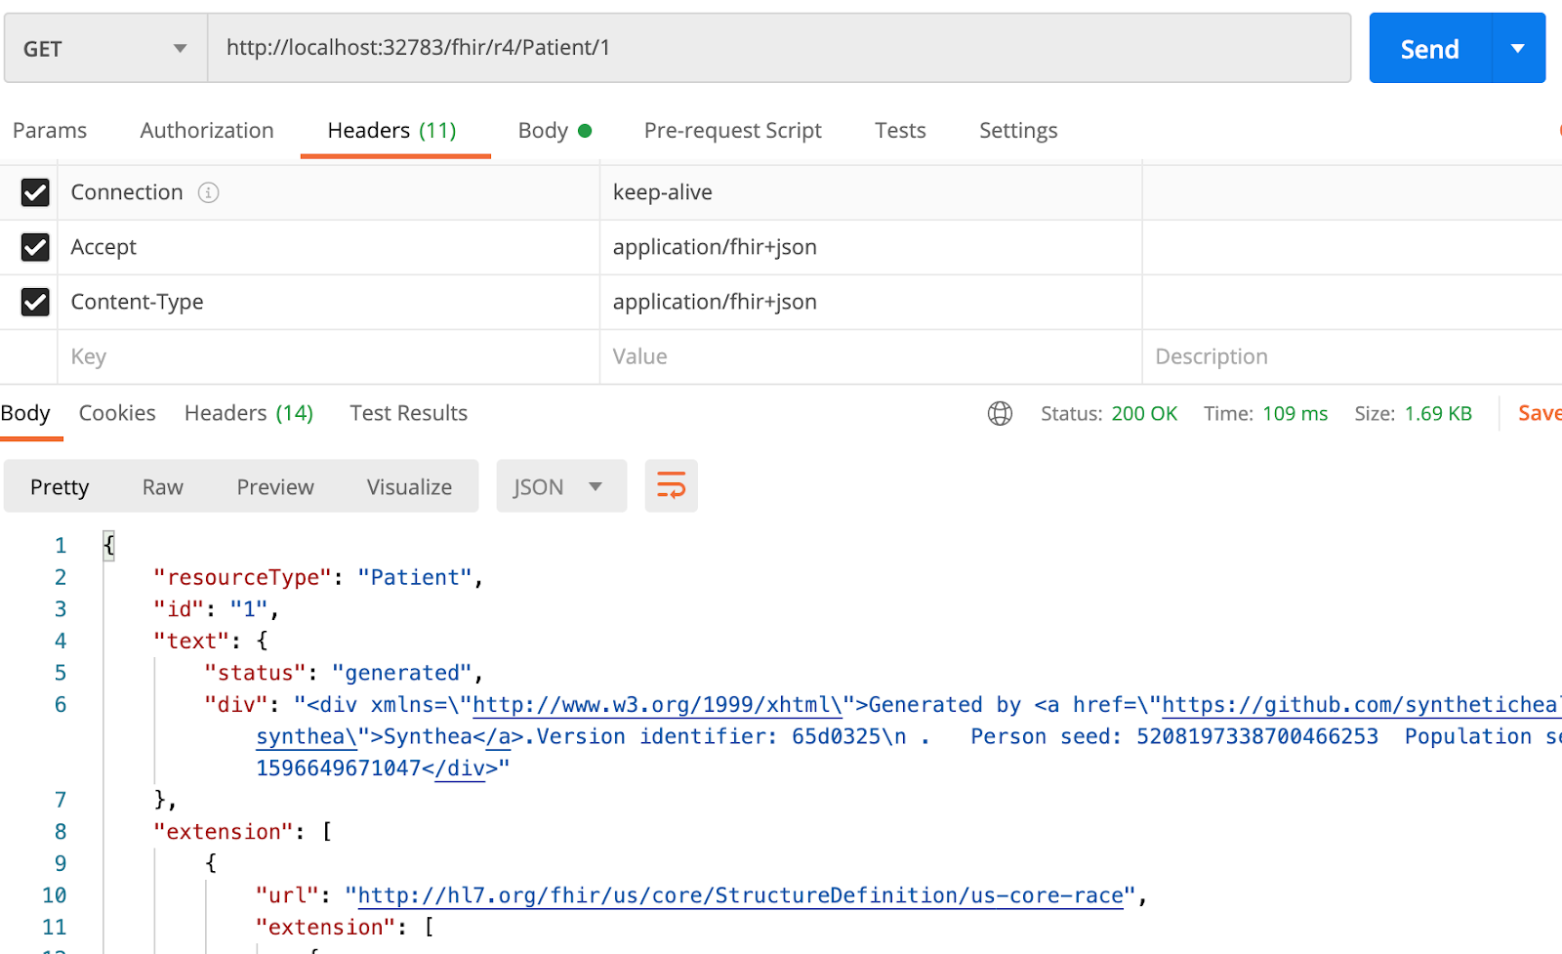This screenshot has height=954, width=1562.
Task: Select the Raw response view
Action: pyautogui.click(x=162, y=486)
